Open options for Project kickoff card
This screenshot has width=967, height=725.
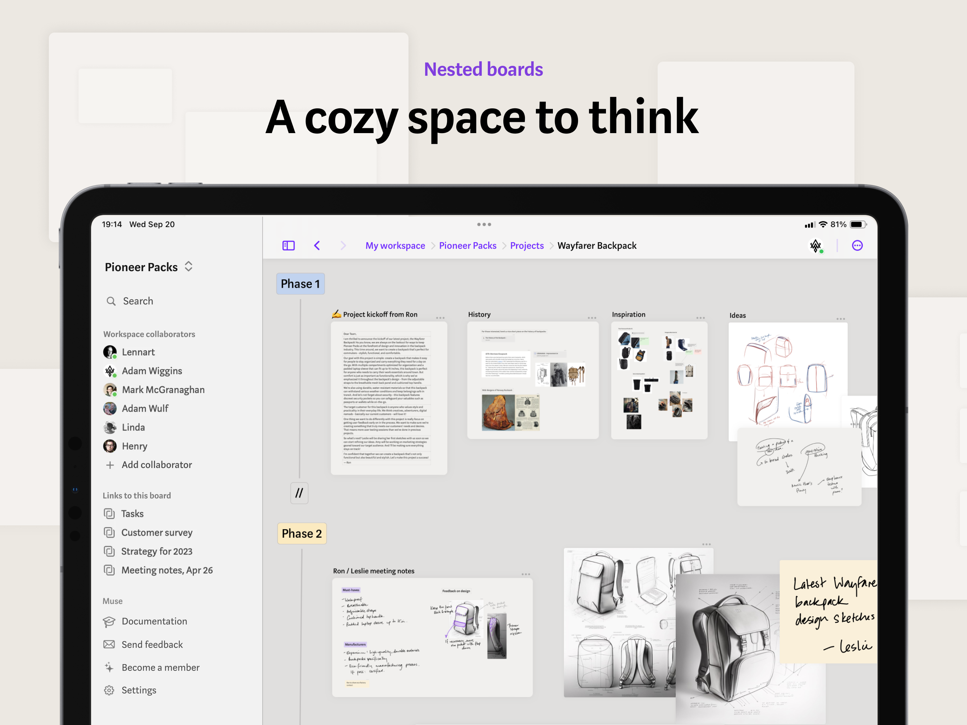pos(440,318)
